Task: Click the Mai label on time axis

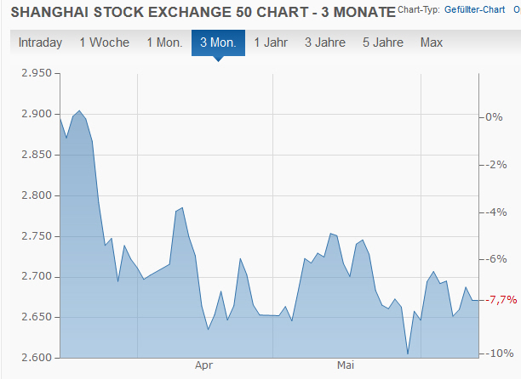Action: click(346, 365)
